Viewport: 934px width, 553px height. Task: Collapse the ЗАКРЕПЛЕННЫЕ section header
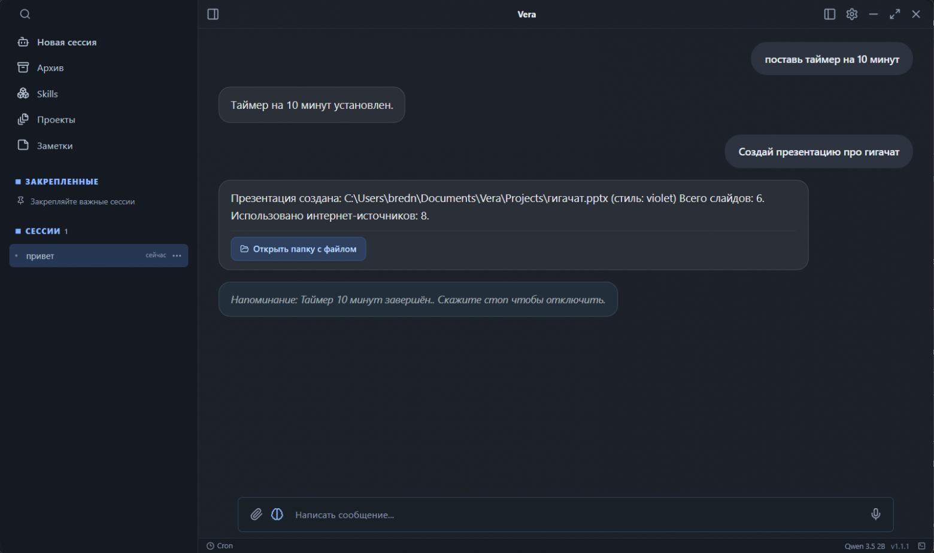[57, 181]
